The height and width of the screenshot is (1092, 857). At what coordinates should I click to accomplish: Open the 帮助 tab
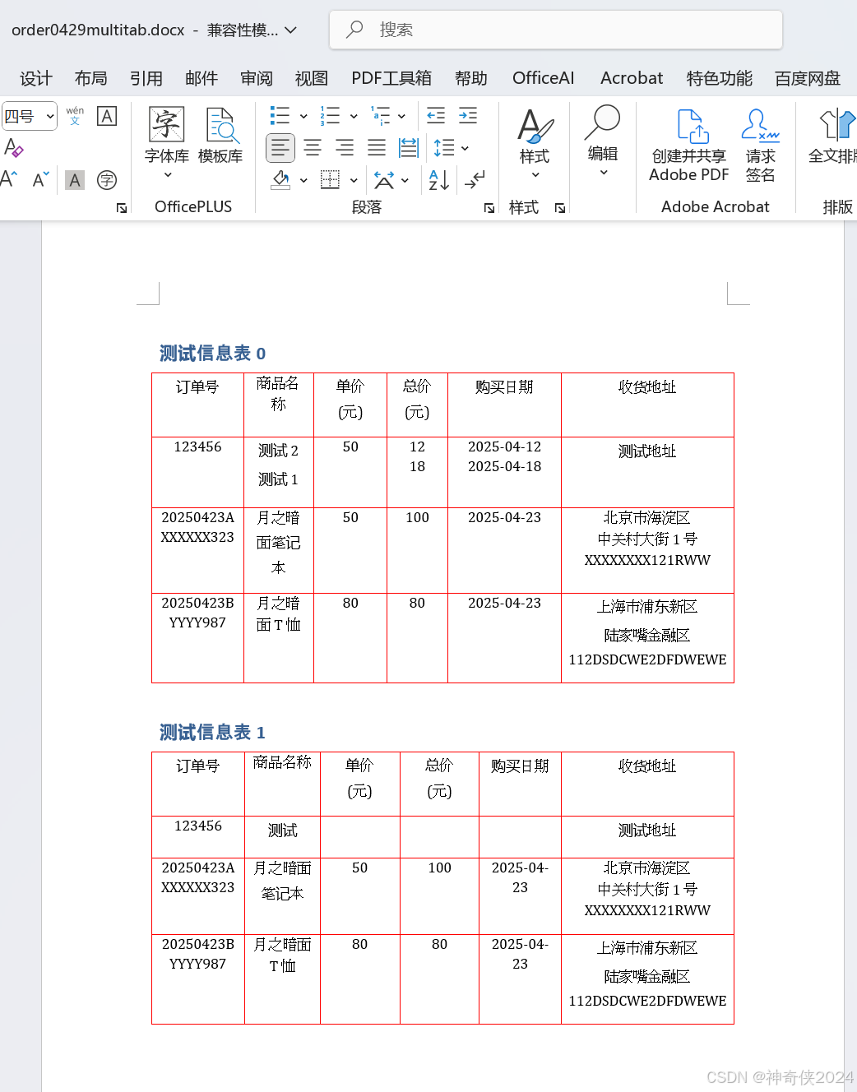tap(471, 78)
